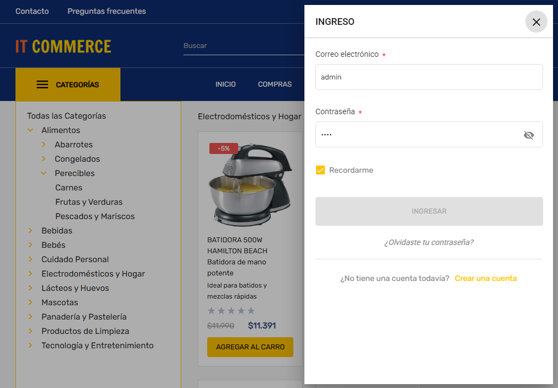Toggle password visibility eye icon

coord(529,135)
